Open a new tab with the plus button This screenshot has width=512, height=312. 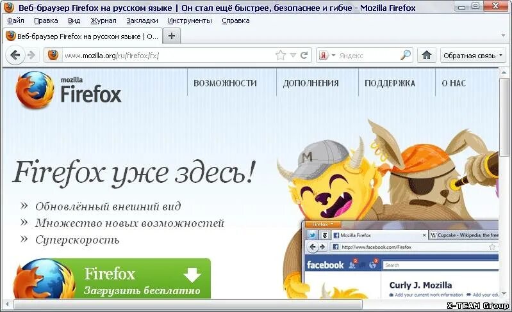[172, 36]
